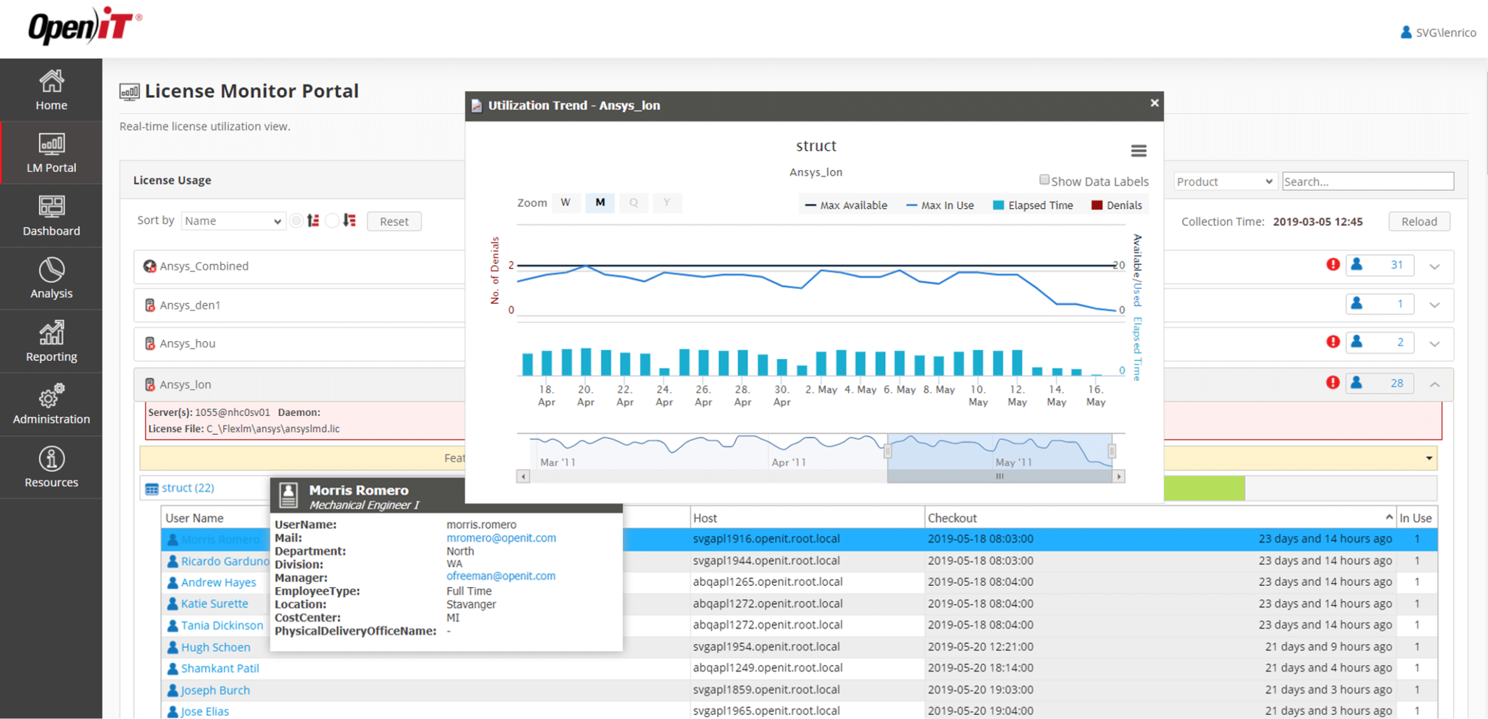Image resolution: width=1488 pixels, height=719 pixels.
Task: Expand Ansys_hou row chevron
Action: [x=1435, y=344]
